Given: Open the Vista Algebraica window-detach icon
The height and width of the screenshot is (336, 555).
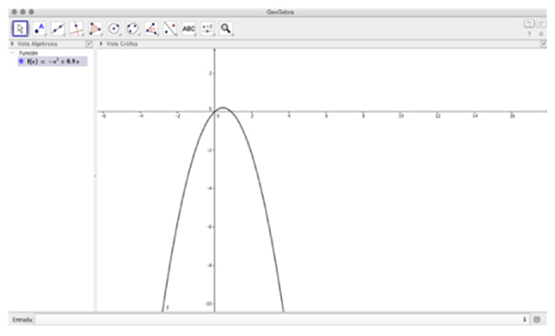Looking at the screenshot, I should tap(89, 44).
